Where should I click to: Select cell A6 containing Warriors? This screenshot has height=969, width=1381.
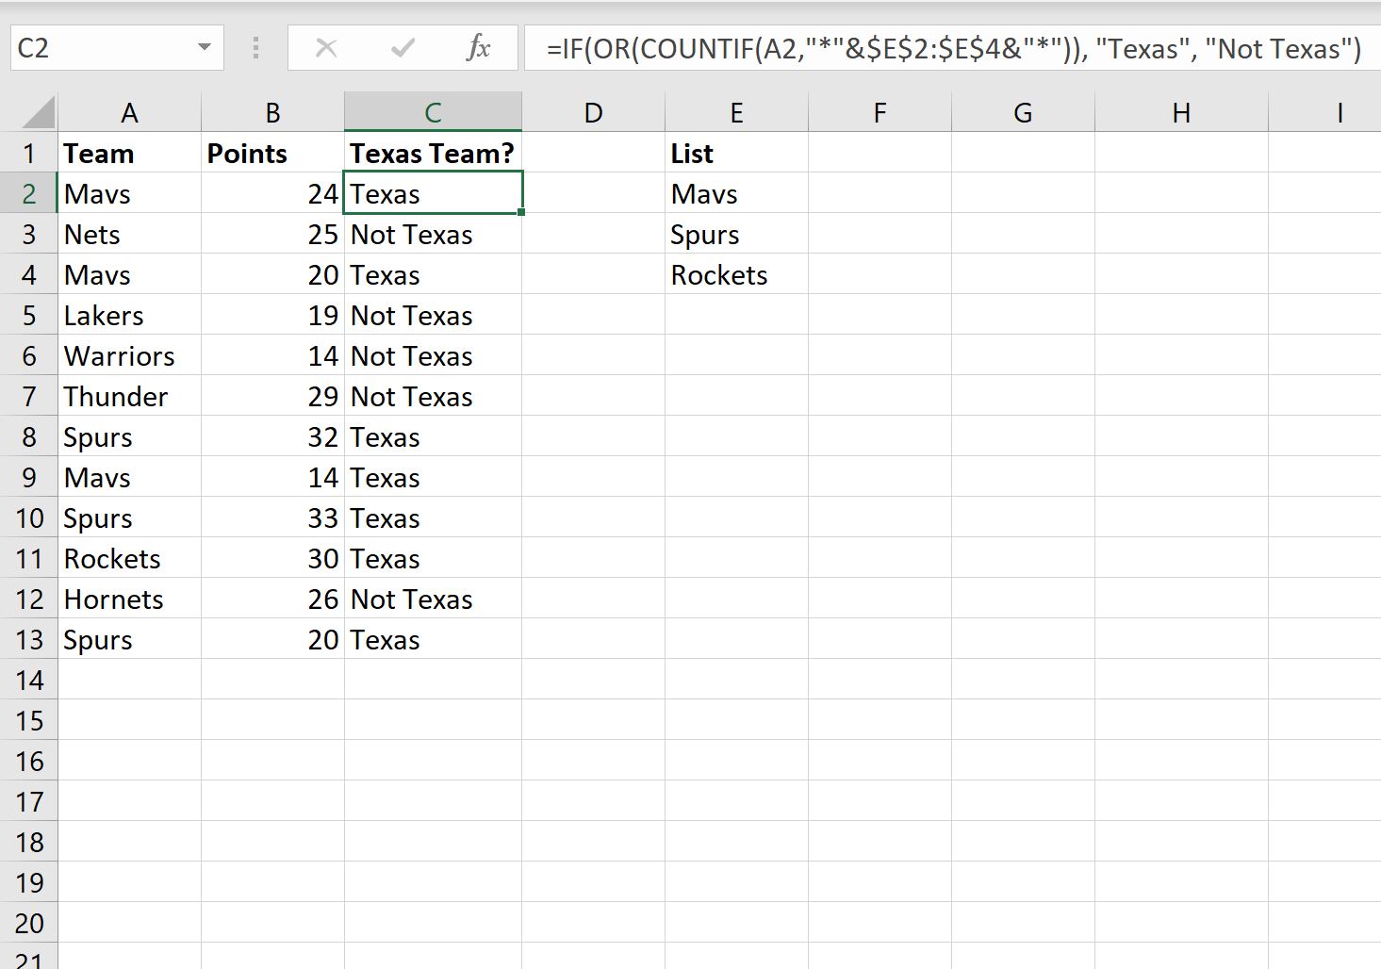129,356
